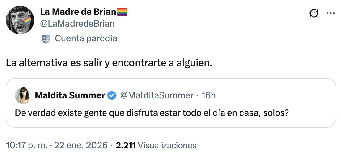Click the "Cuenta parodia" label

[86, 38]
